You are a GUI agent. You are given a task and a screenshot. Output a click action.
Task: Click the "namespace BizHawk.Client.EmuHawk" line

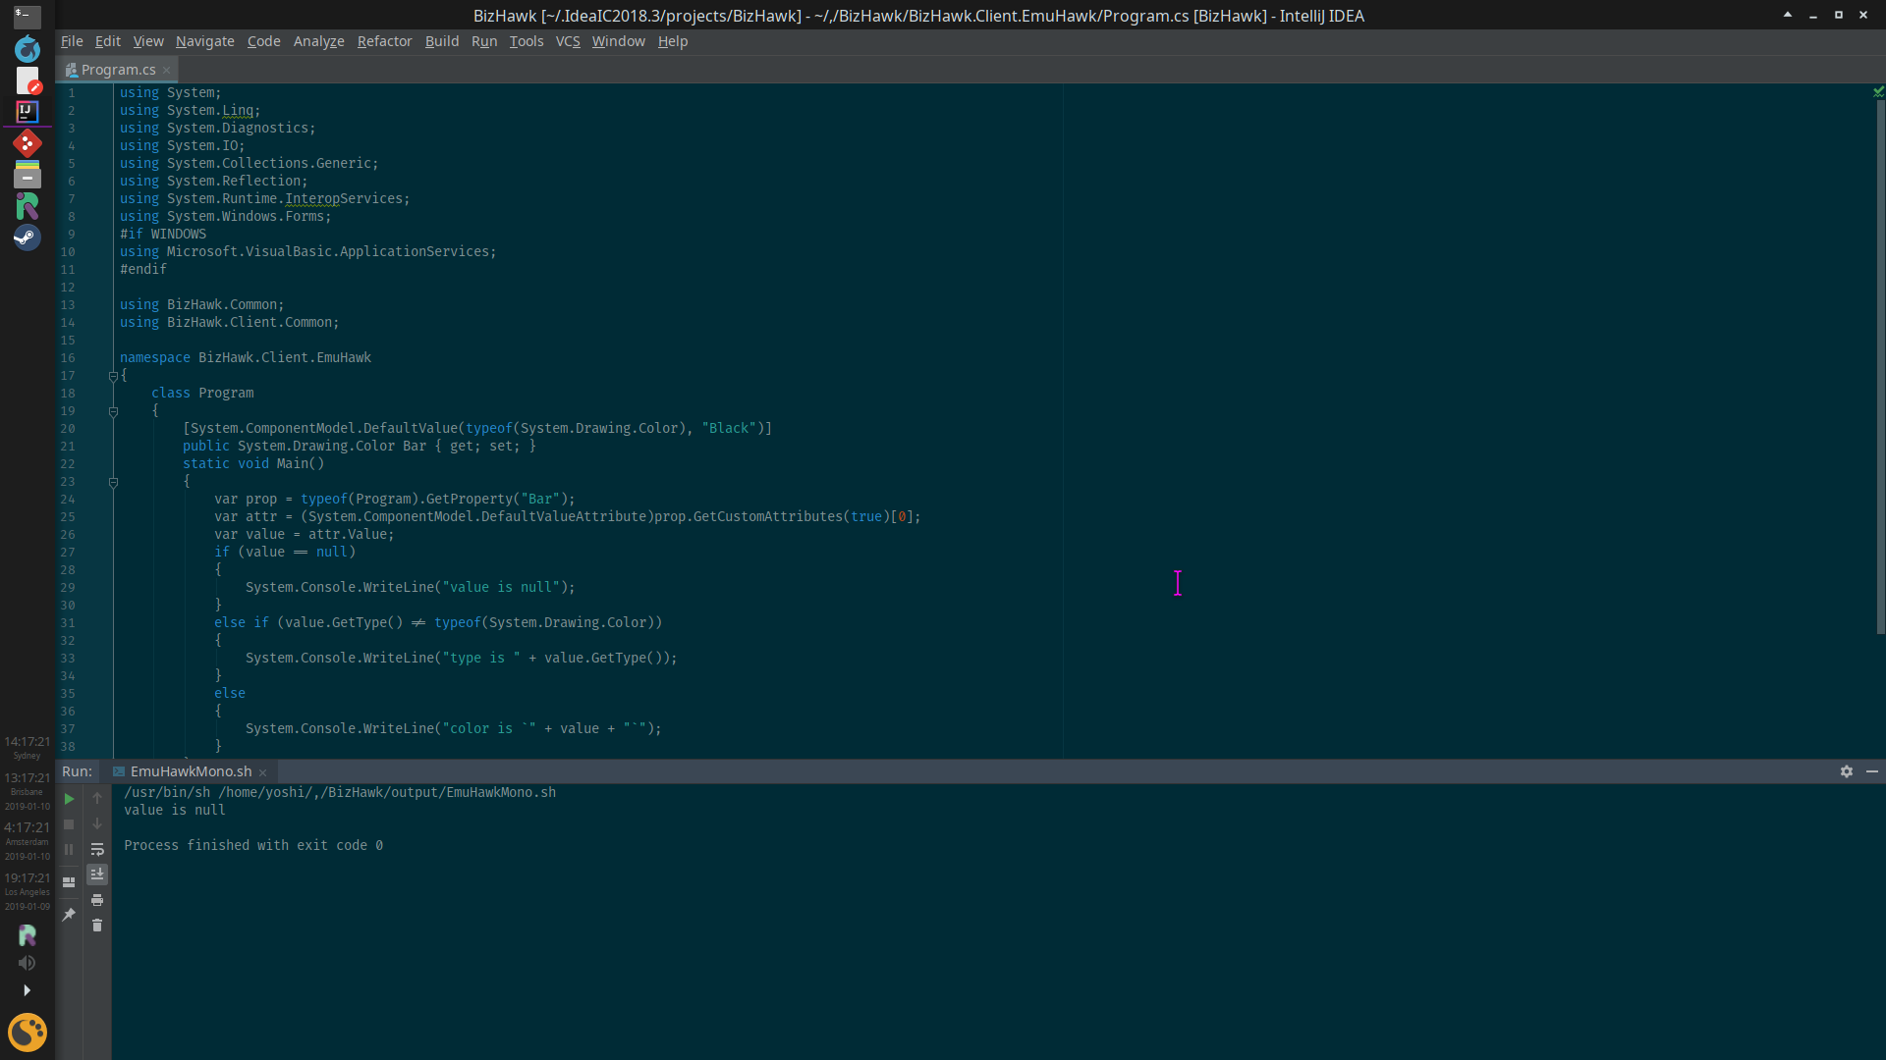246,357
